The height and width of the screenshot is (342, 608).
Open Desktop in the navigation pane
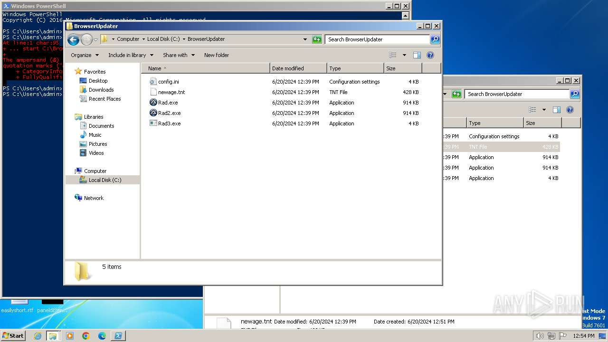click(x=98, y=81)
